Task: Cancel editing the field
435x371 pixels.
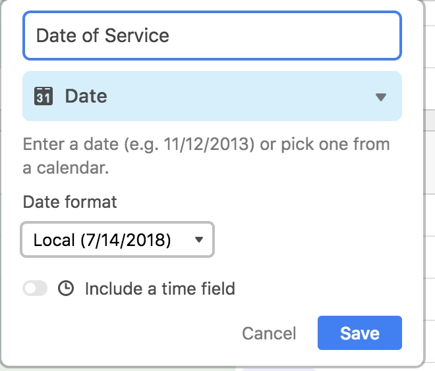Action: [269, 334]
